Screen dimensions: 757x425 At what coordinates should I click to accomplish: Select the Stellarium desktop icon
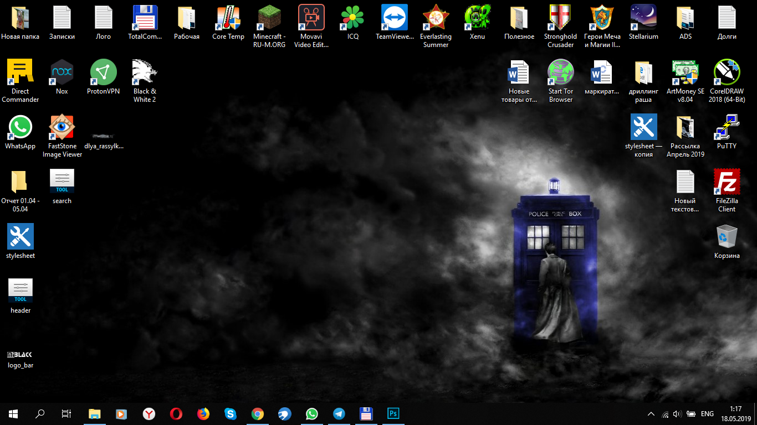pos(644,18)
